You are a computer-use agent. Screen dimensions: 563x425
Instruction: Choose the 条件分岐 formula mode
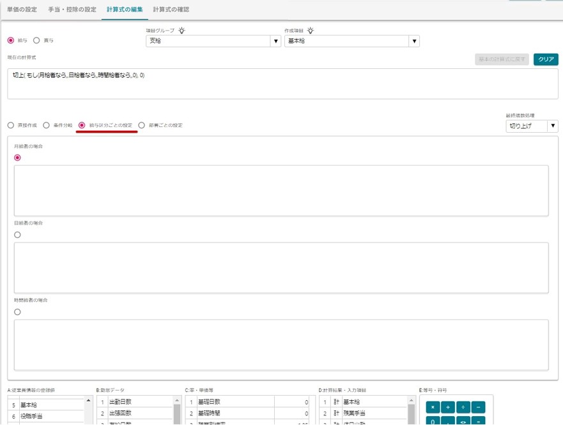[x=46, y=125]
